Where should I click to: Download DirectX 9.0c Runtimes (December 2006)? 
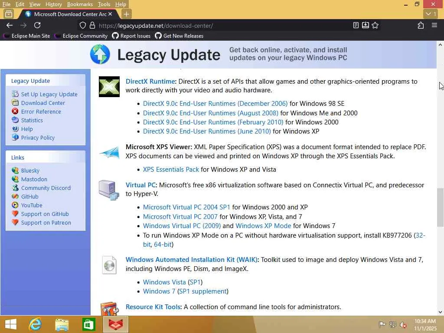pos(215,104)
